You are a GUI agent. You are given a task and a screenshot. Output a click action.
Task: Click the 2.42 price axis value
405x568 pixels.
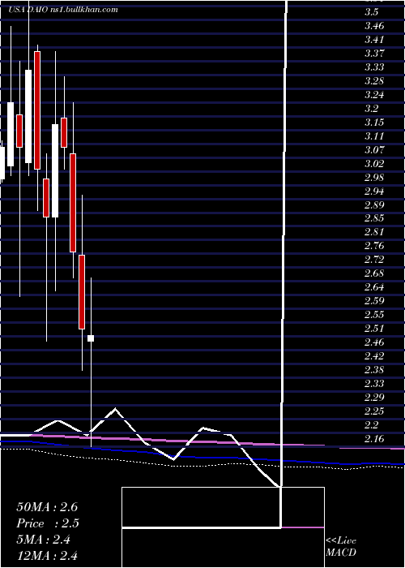tap(374, 355)
